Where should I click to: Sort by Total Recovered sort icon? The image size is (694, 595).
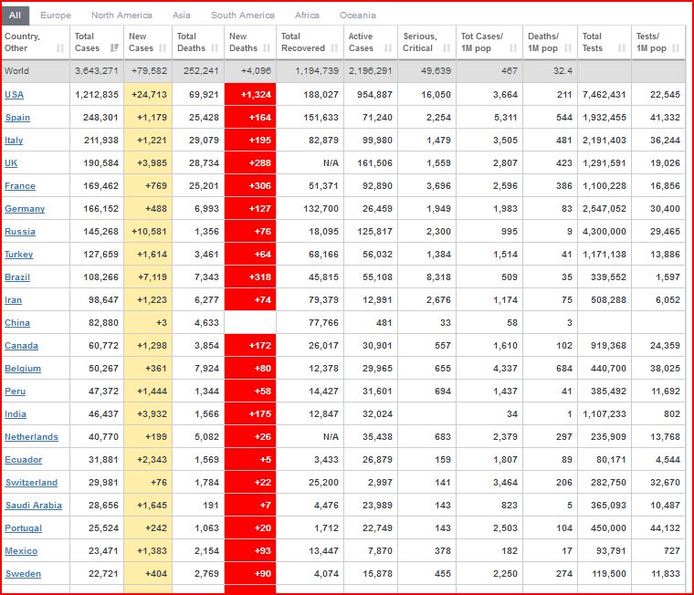[334, 47]
